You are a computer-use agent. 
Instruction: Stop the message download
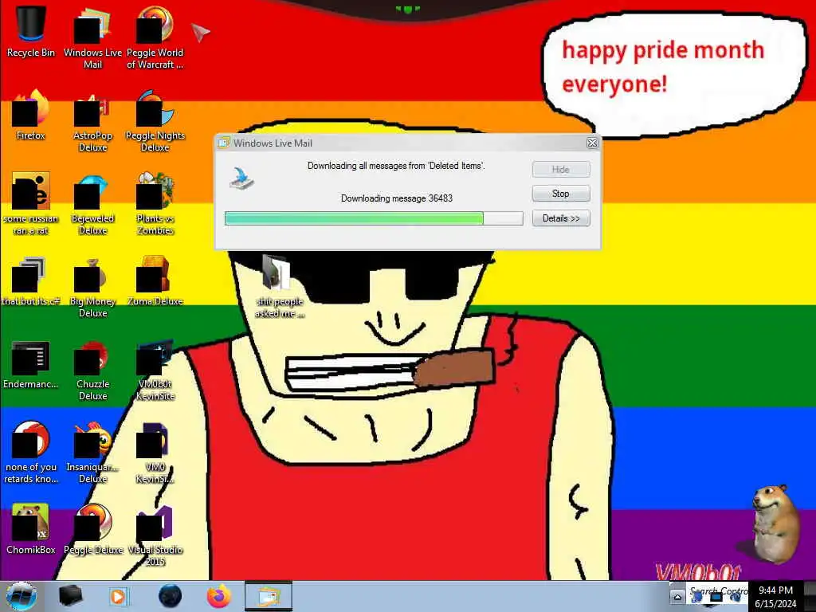point(561,194)
